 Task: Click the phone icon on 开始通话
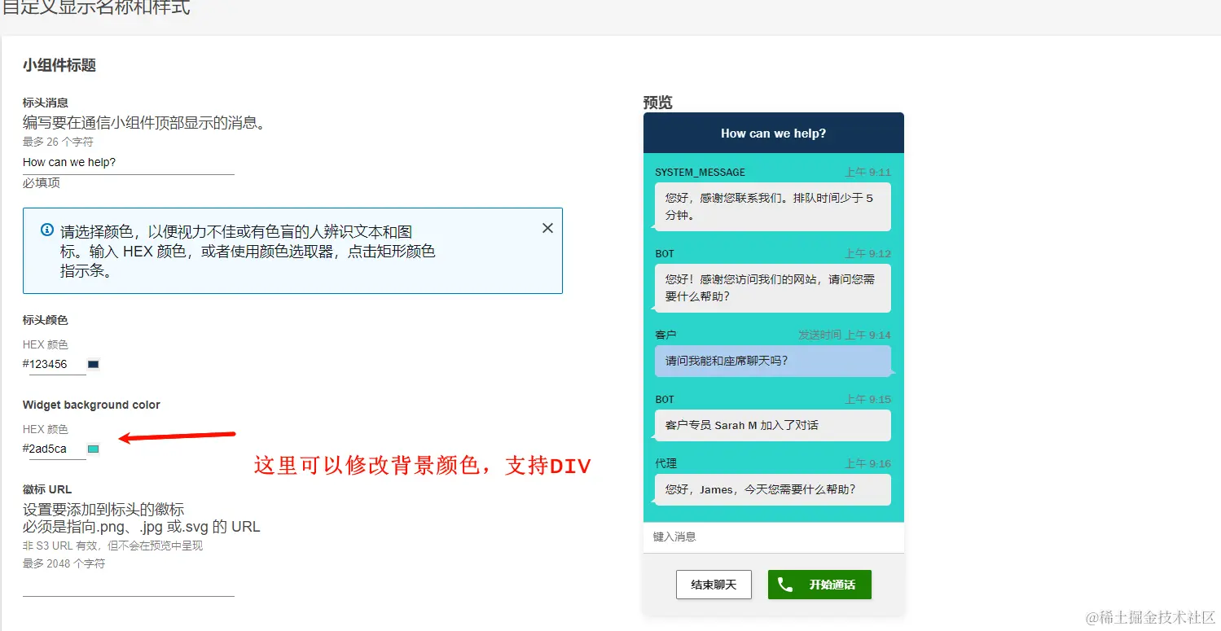785,585
